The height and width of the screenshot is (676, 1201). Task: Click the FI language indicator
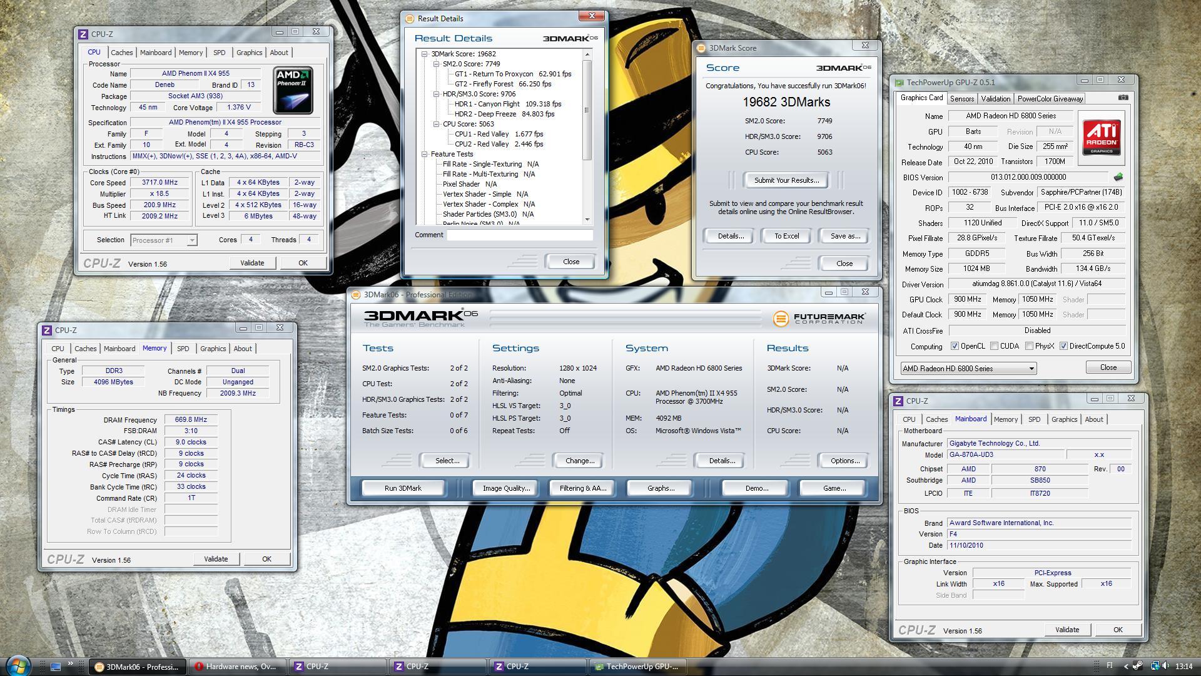[1110, 666]
